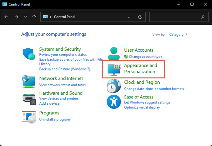This screenshot has width=212, height=146.
Task: Click the chevron before Control Panel in the address bar
Action: (x=50, y=17)
